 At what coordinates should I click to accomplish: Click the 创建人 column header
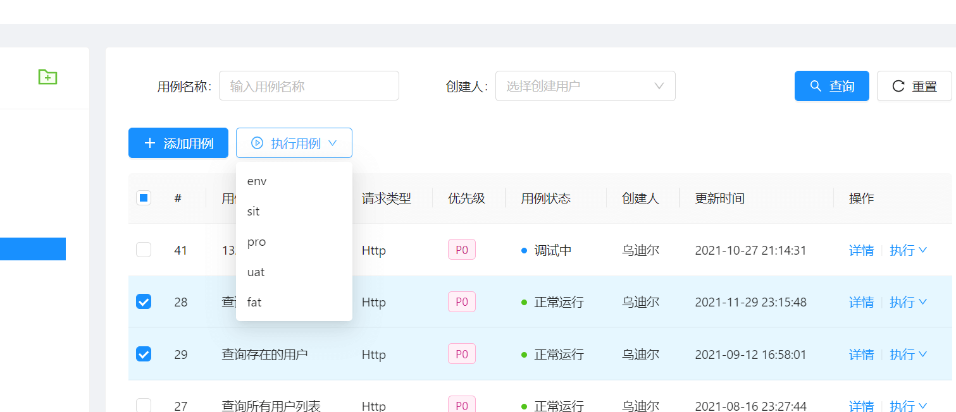tap(641, 198)
